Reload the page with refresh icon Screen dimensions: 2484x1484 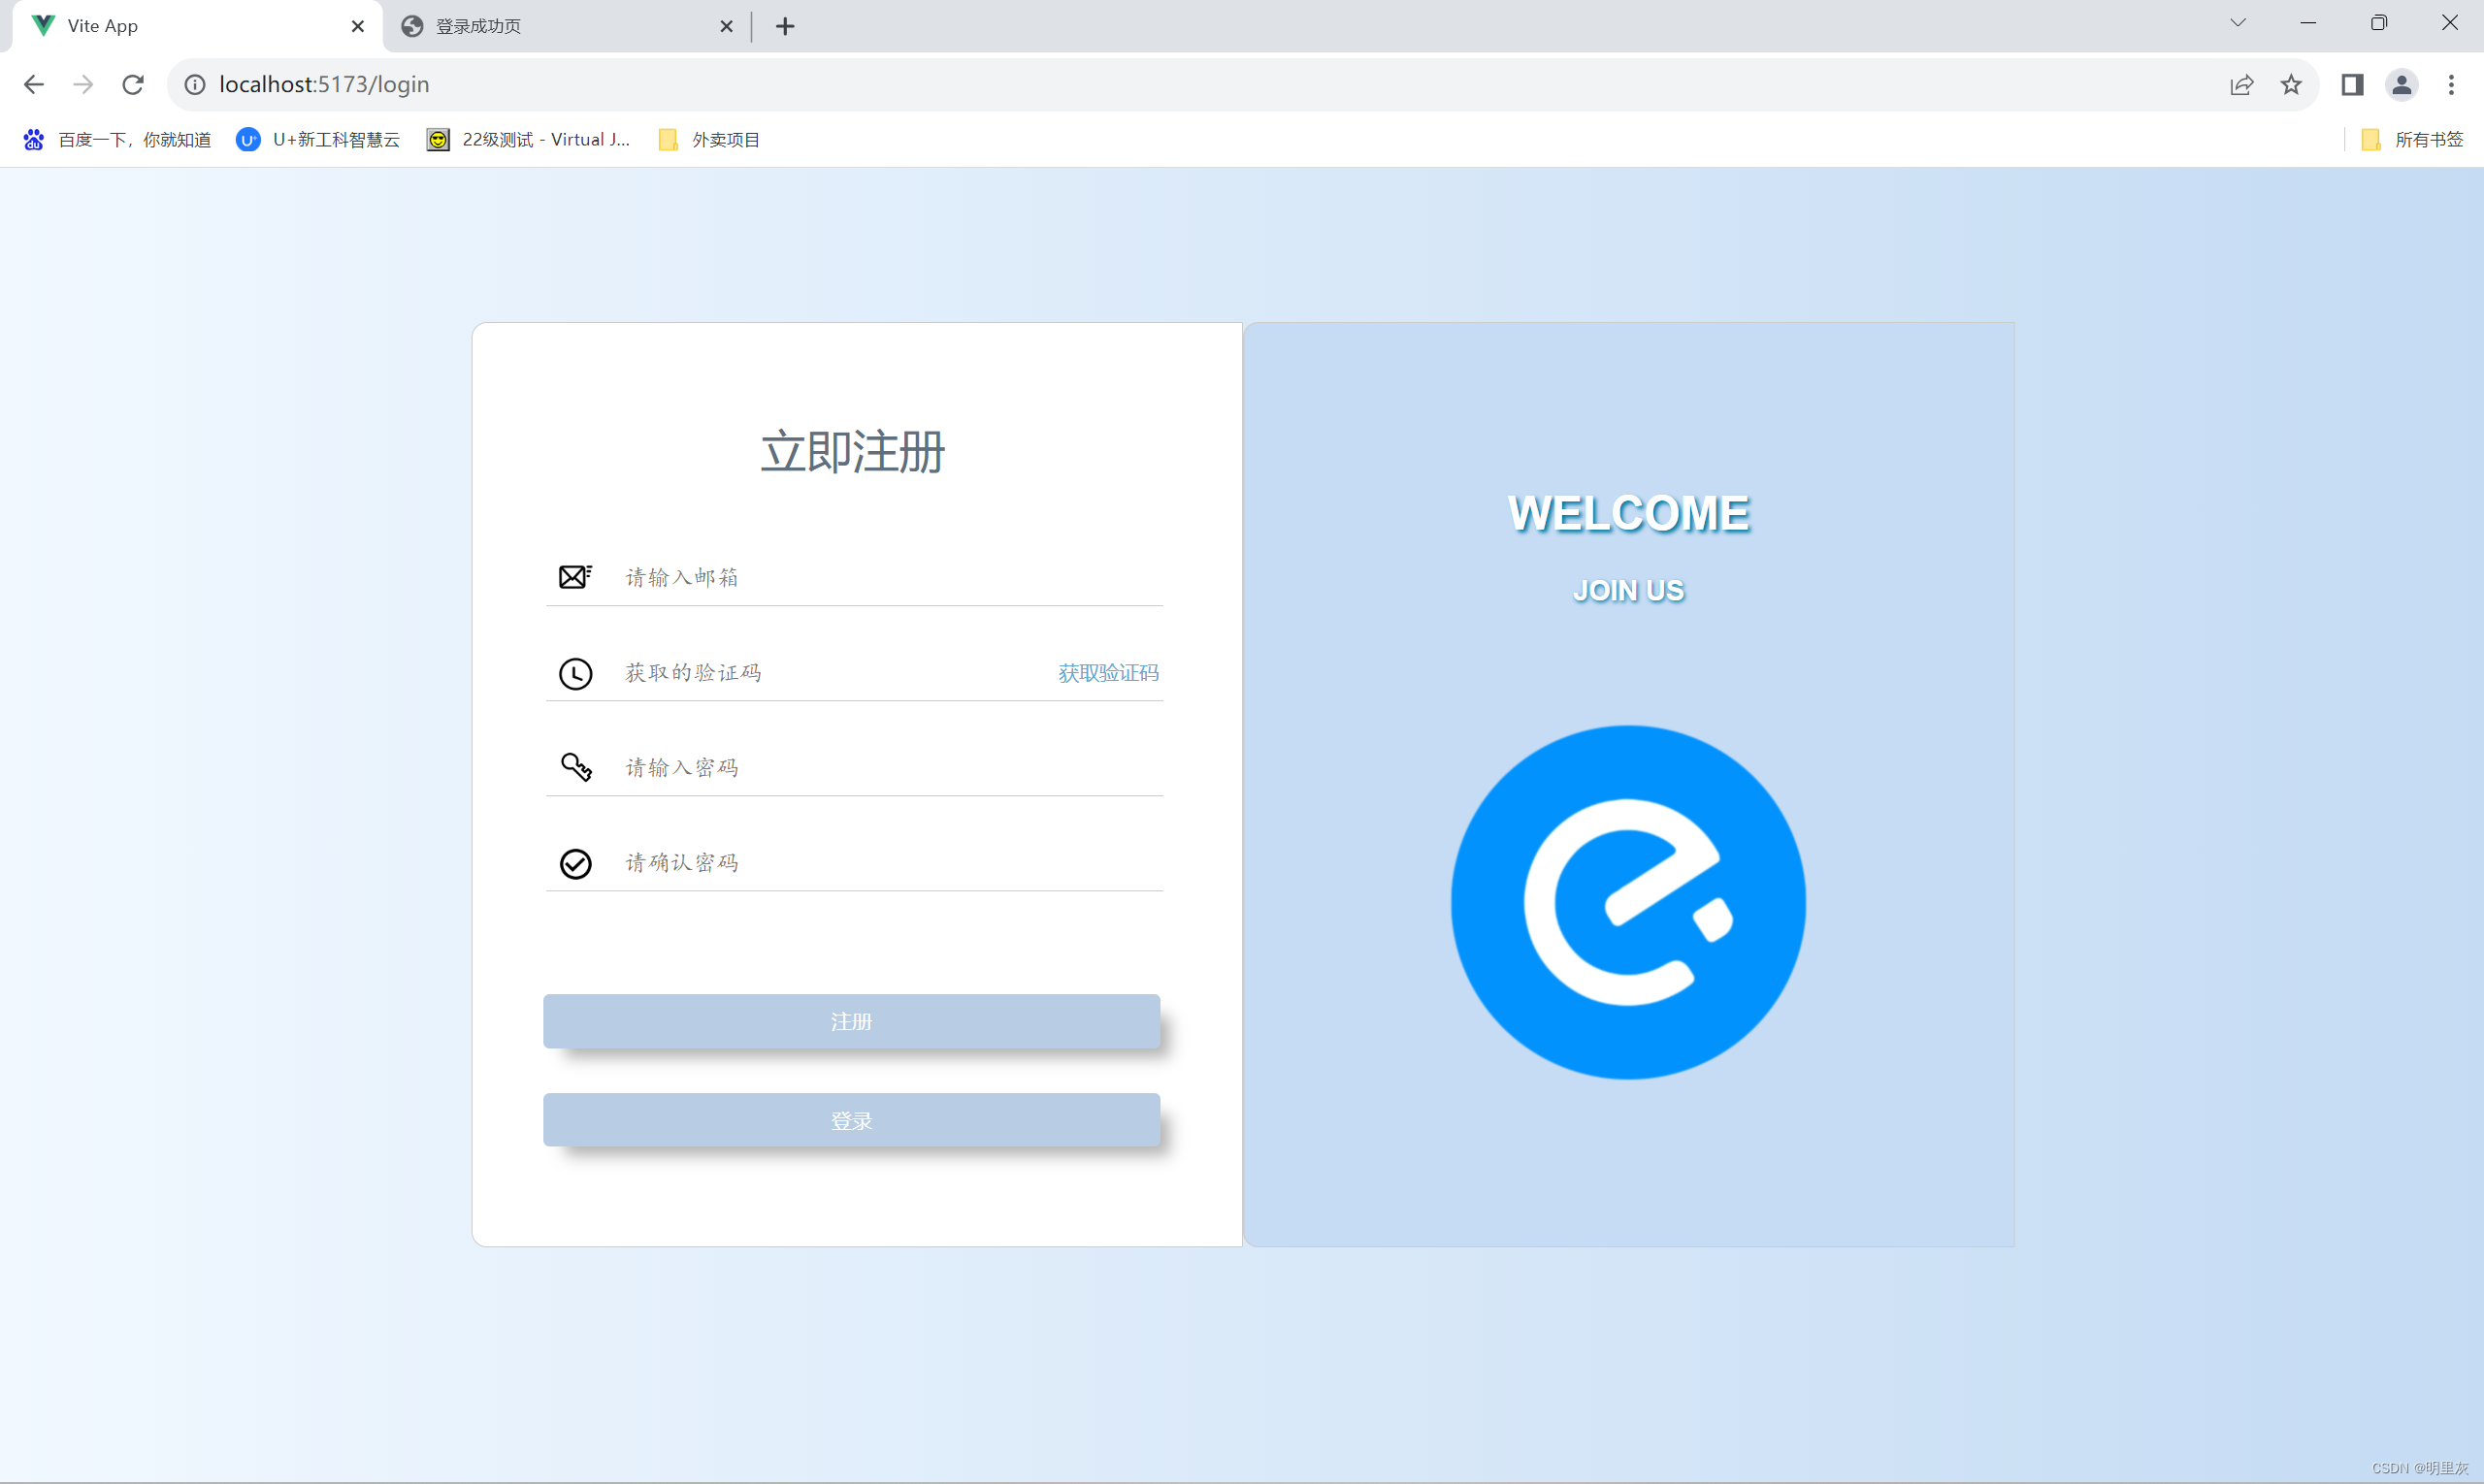[x=133, y=85]
